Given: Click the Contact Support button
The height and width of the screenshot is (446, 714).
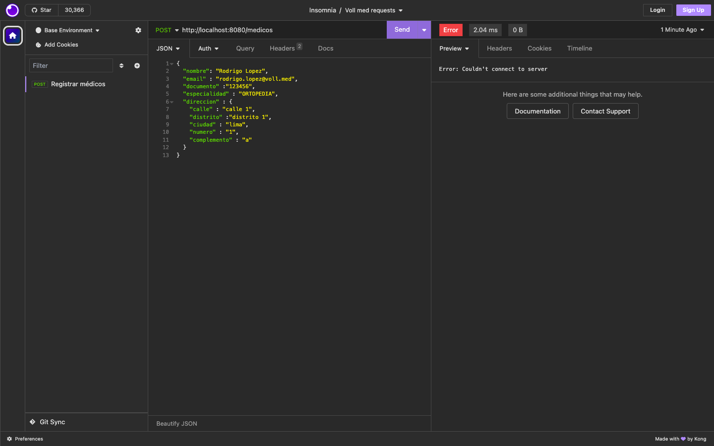Looking at the screenshot, I should [x=605, y=111].
